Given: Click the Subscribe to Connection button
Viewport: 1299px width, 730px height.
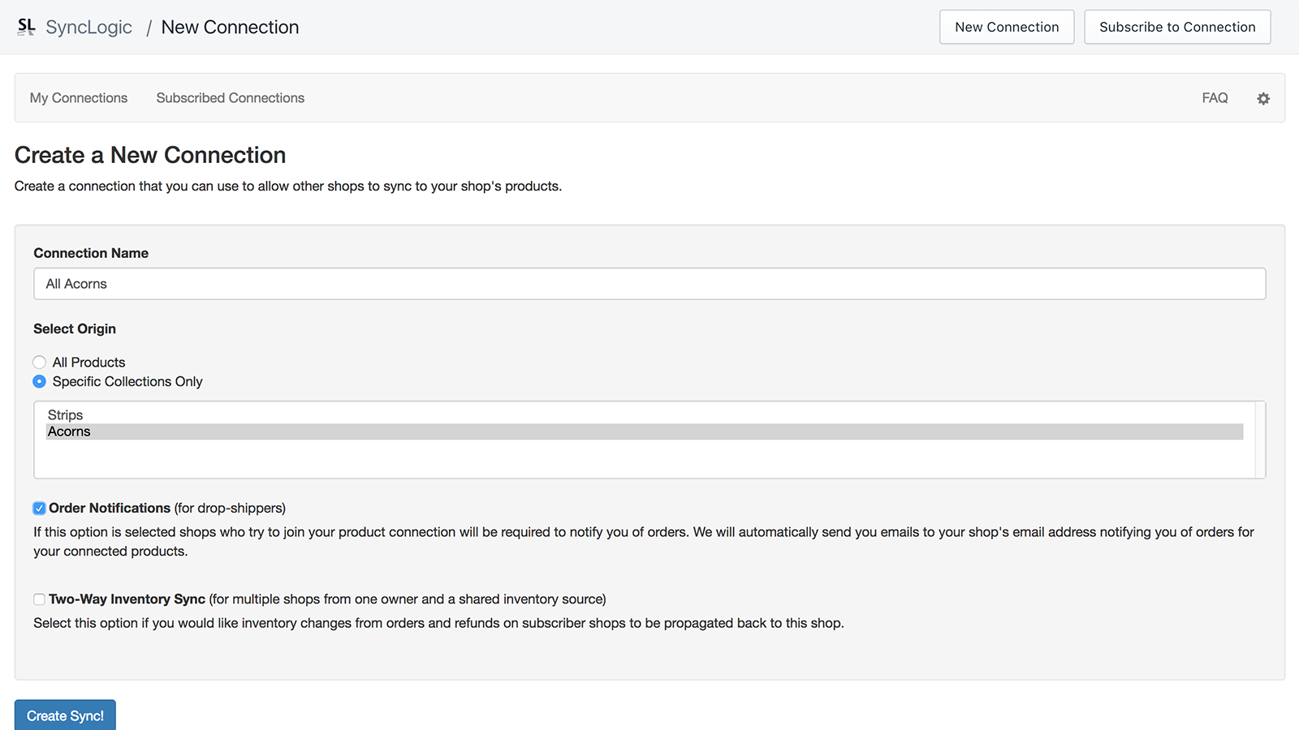Looking at the screenshot, I should click(x=1177, y=27).
